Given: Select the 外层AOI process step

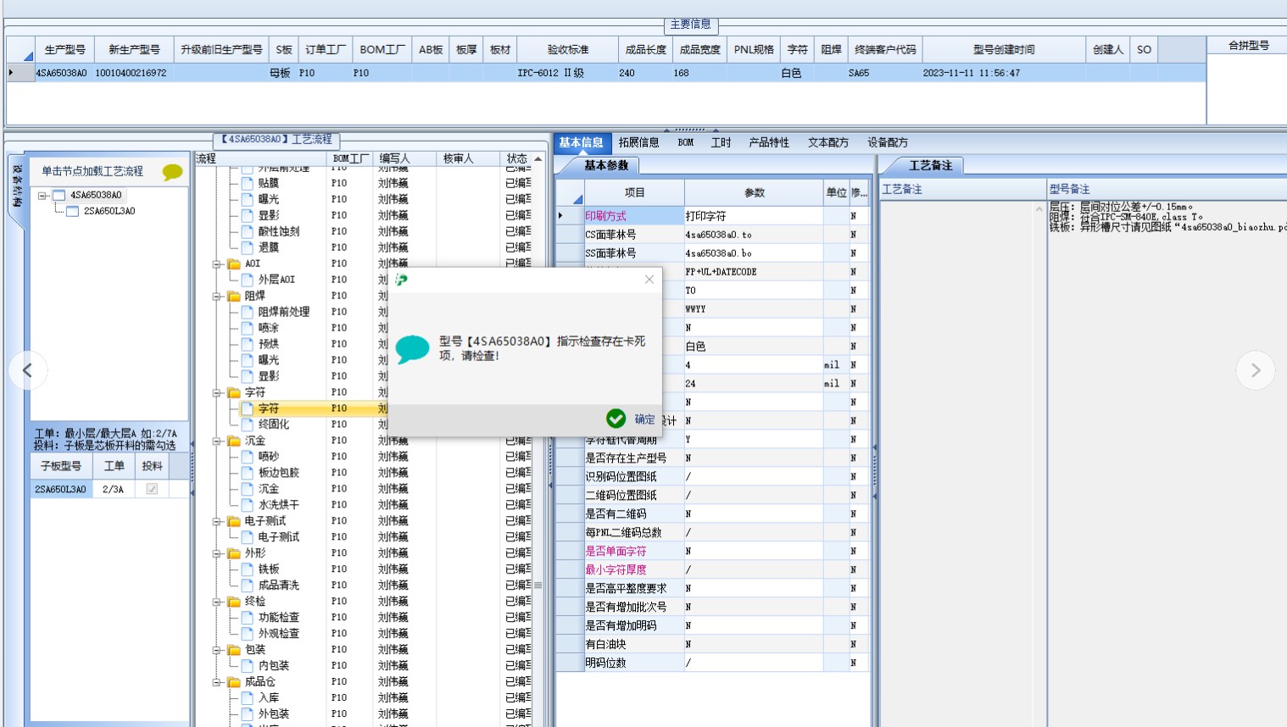Looking at the screenshot, I should click(276, 280).
